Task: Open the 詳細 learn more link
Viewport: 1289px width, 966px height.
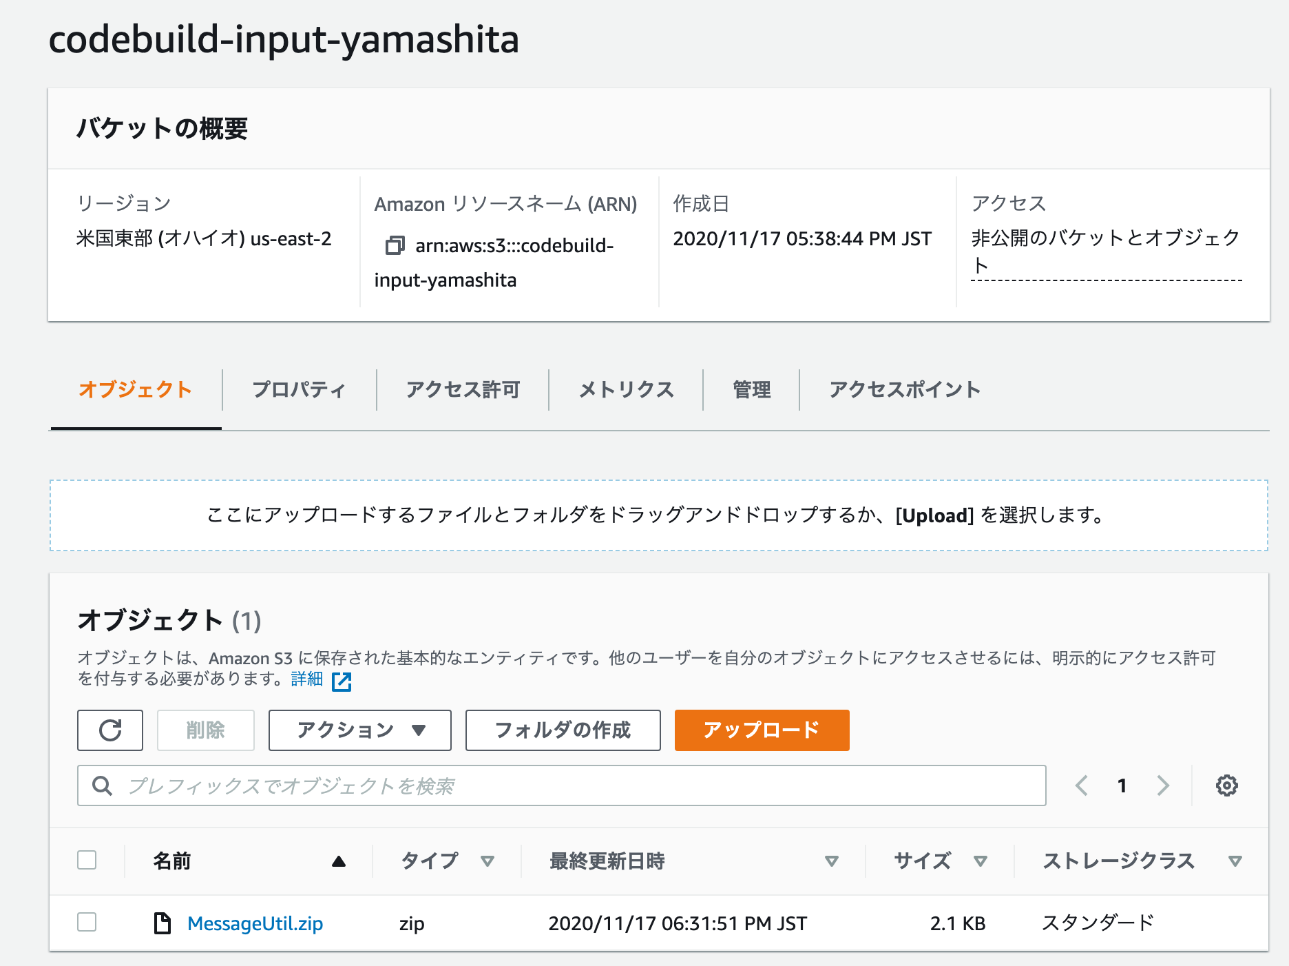Action: (307, 679)
